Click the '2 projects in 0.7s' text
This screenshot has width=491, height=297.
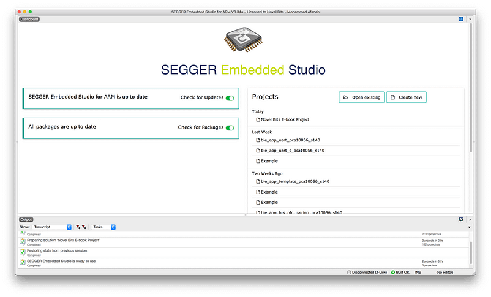(x=432, y=261)
